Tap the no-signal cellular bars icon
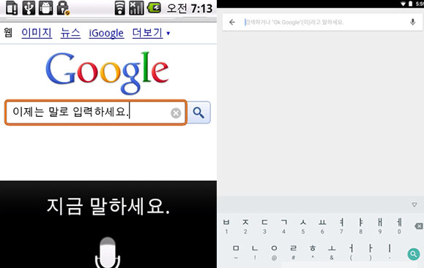The height and width of the screenshot is (268, 424). point(136,8)
